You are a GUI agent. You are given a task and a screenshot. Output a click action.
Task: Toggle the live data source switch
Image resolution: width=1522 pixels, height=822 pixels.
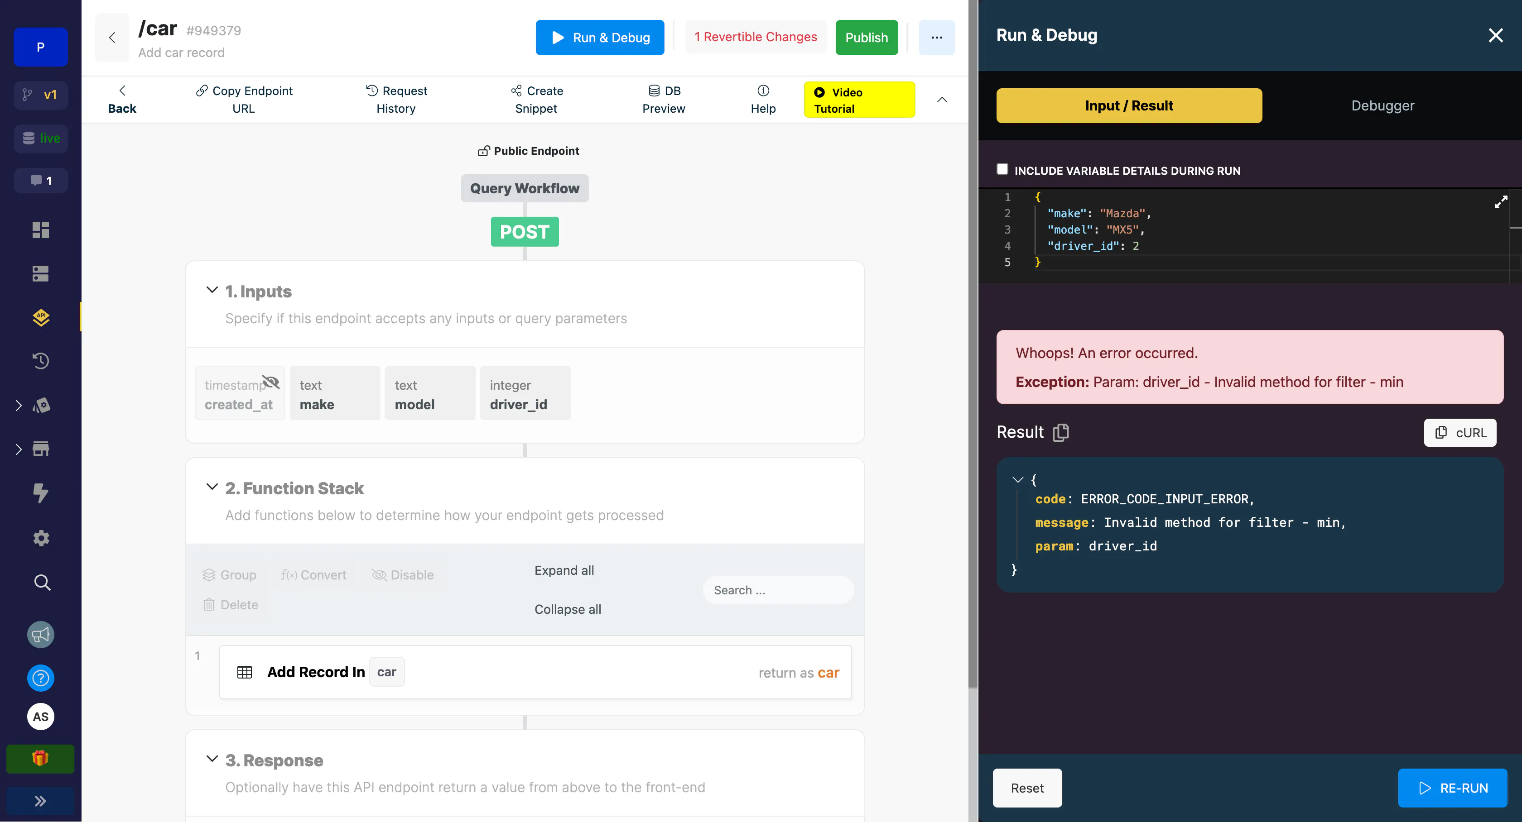click(x=41, y=138)
